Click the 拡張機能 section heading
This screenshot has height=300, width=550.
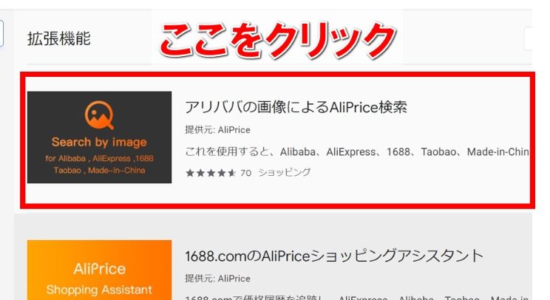pos(59,38)
